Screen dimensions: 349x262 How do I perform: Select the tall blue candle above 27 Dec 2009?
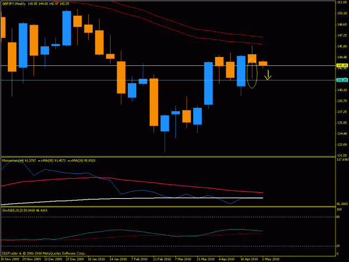[x=67, y=28]
